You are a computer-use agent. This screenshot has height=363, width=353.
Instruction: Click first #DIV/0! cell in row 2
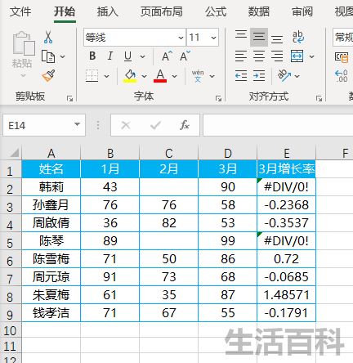pyautogui.click(x=286, y=187)
